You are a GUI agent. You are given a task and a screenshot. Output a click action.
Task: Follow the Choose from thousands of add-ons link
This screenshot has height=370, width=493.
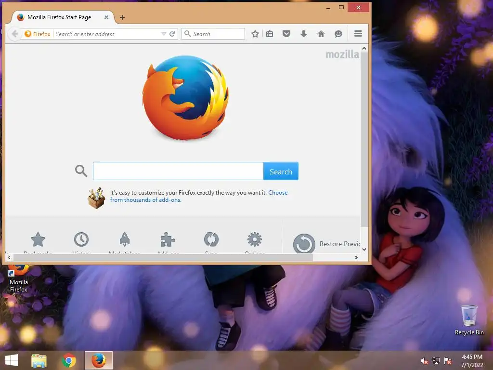(x=199, y=196)
